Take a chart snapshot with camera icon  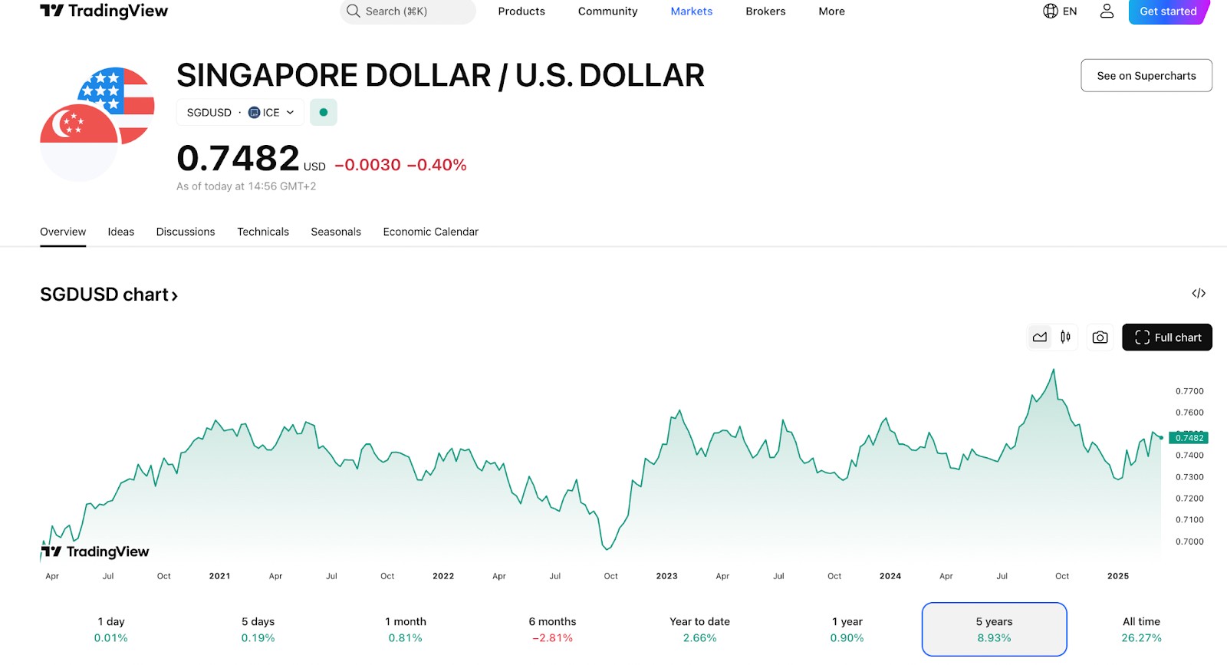[1100, 337]
